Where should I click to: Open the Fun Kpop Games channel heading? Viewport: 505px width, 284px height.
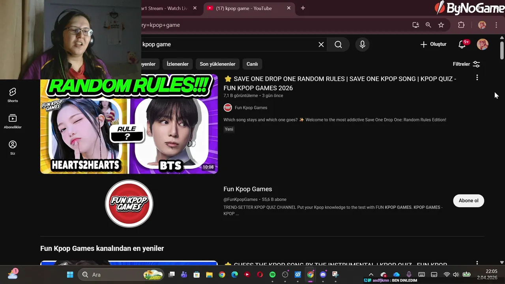click(x=248, y=189)
